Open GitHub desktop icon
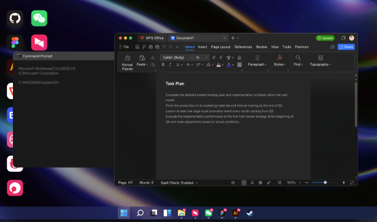 click(15, 18)
